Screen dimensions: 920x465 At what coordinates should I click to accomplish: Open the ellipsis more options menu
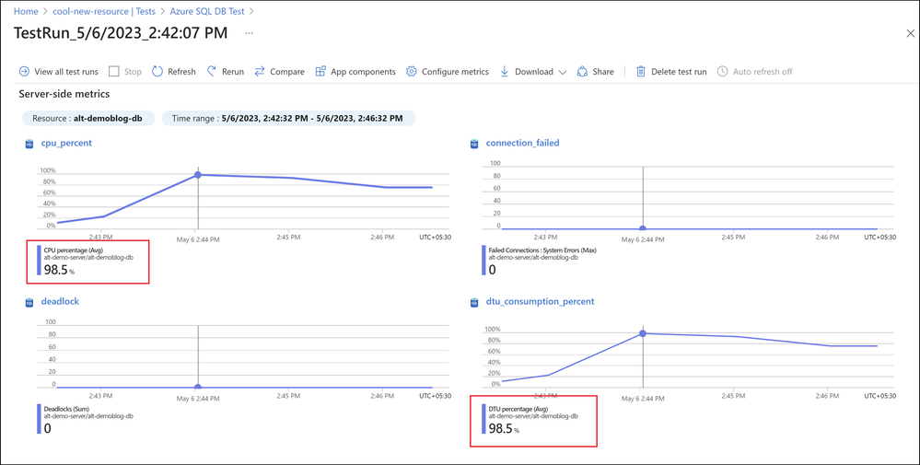pos(249,33)
